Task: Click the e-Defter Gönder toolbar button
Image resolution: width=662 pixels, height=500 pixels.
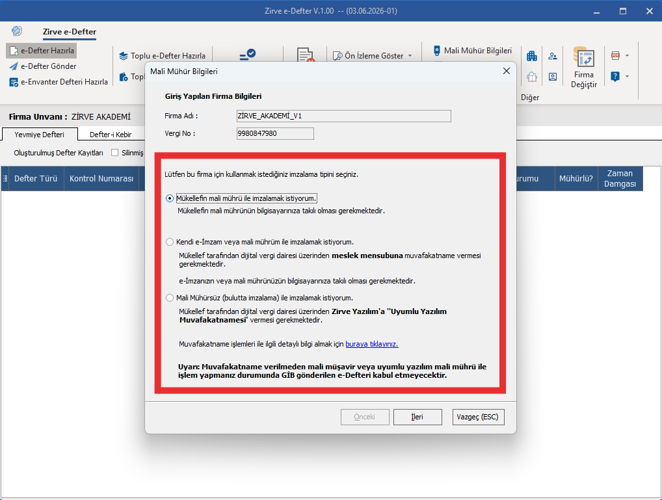Action: tap(43, 66)
